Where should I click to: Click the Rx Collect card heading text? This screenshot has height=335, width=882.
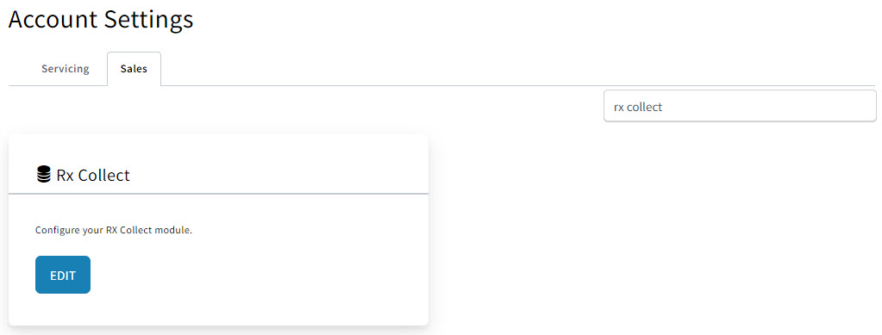[93, 176]
